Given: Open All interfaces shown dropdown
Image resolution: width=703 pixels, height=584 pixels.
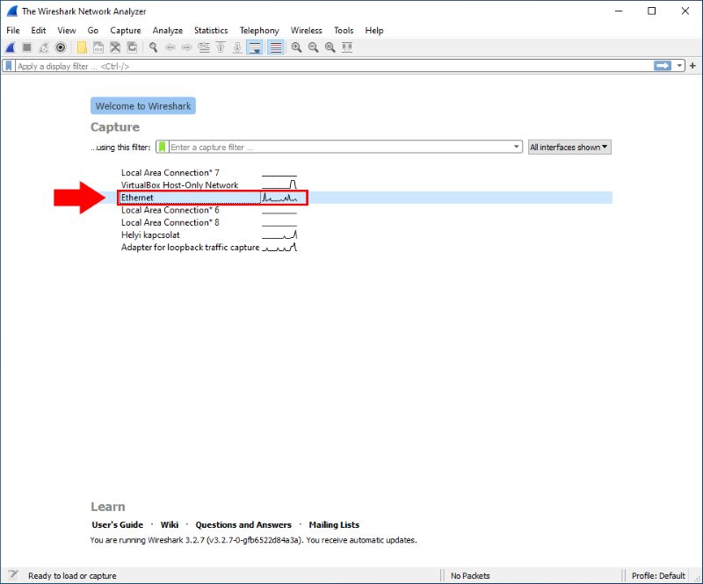Looking at the screenshot, I should tap(569, 147).
